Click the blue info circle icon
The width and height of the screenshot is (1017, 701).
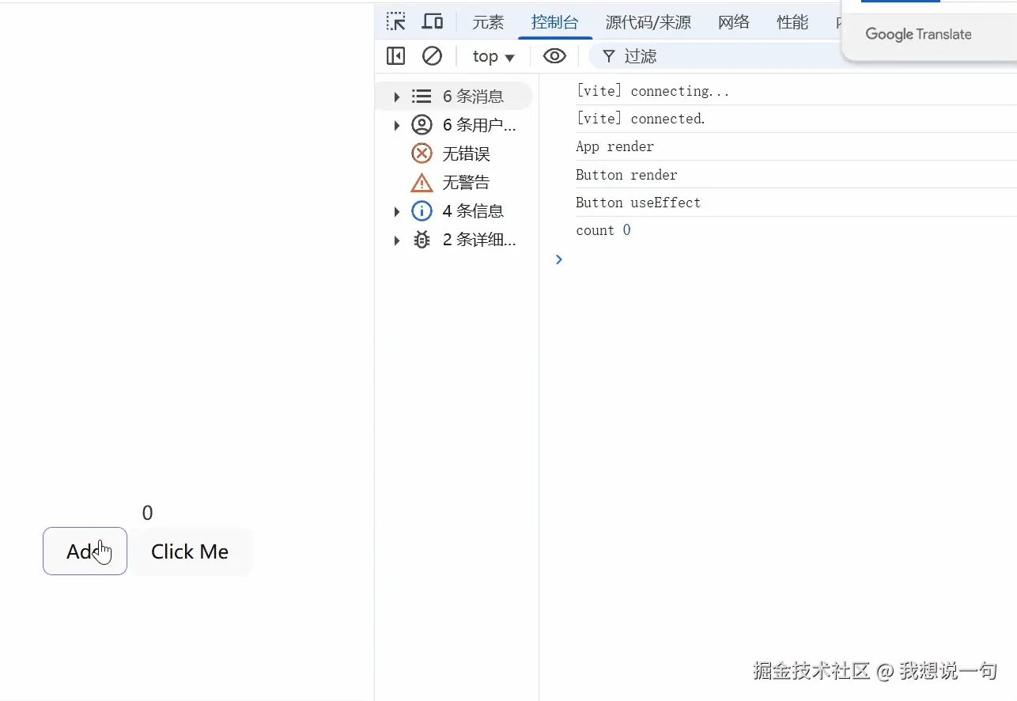pyautogui.click(x=422, y=211)
